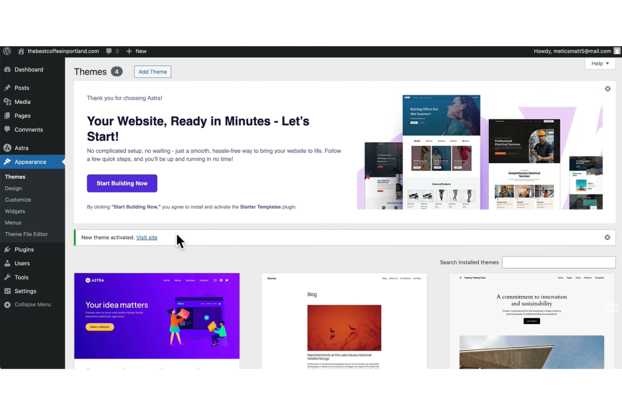Click the Astra logo icon in sidebar
The height and width of the screenshot is (415, 622).
pos(7,148)
